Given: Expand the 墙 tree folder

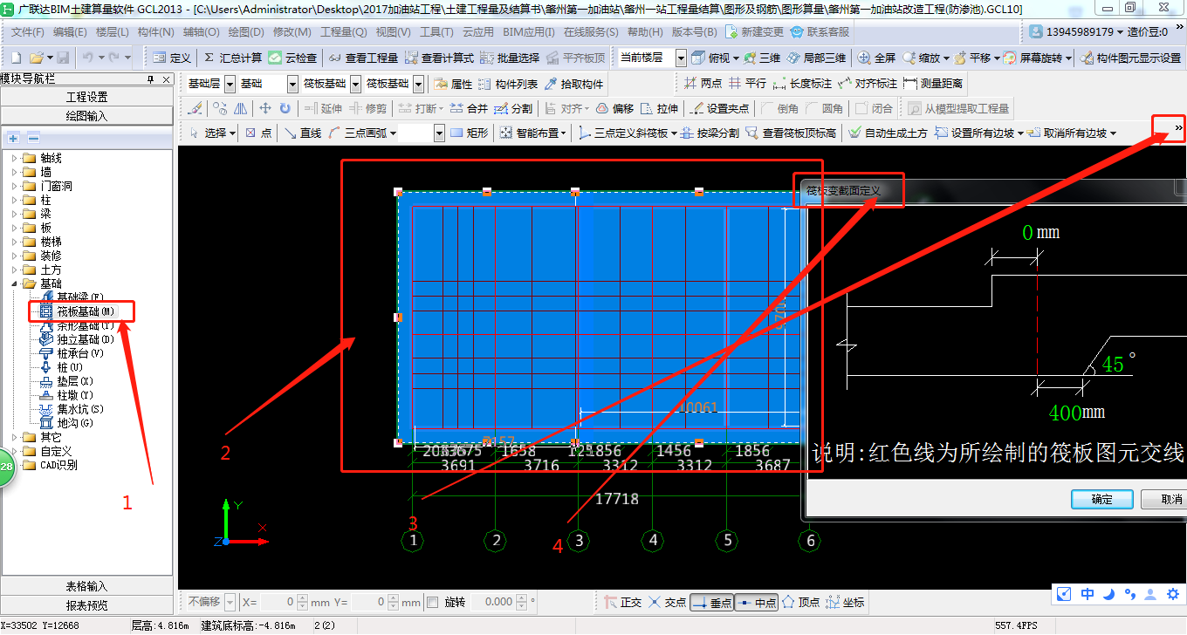Looking at the screenshot, I should (14, 172).
